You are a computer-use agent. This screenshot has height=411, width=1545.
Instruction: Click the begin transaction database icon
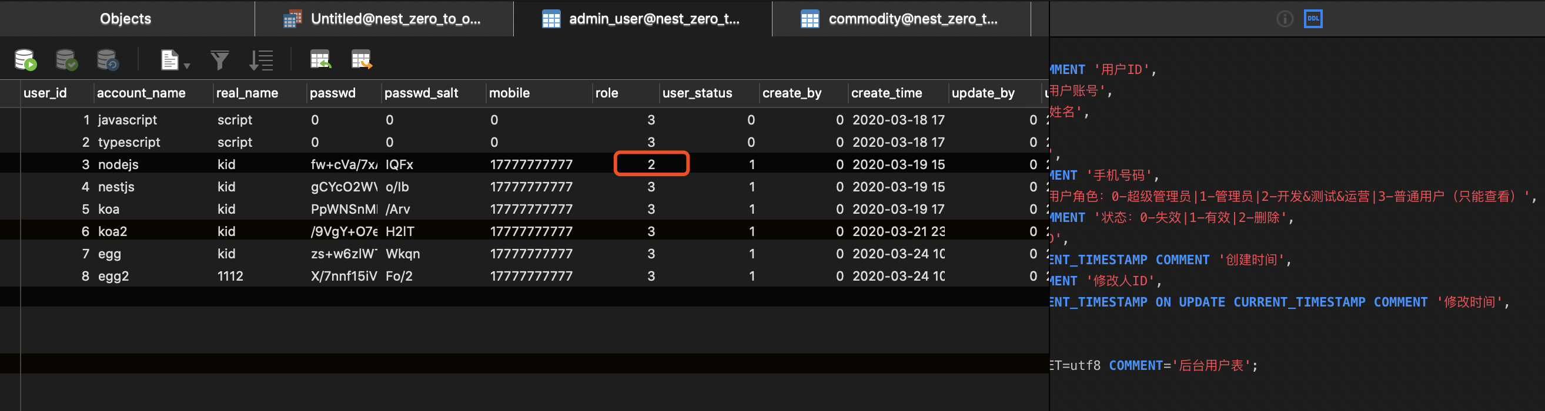point(26,60)
